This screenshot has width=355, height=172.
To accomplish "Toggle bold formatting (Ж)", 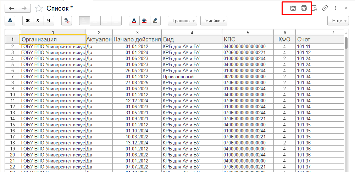I will 28,21.
